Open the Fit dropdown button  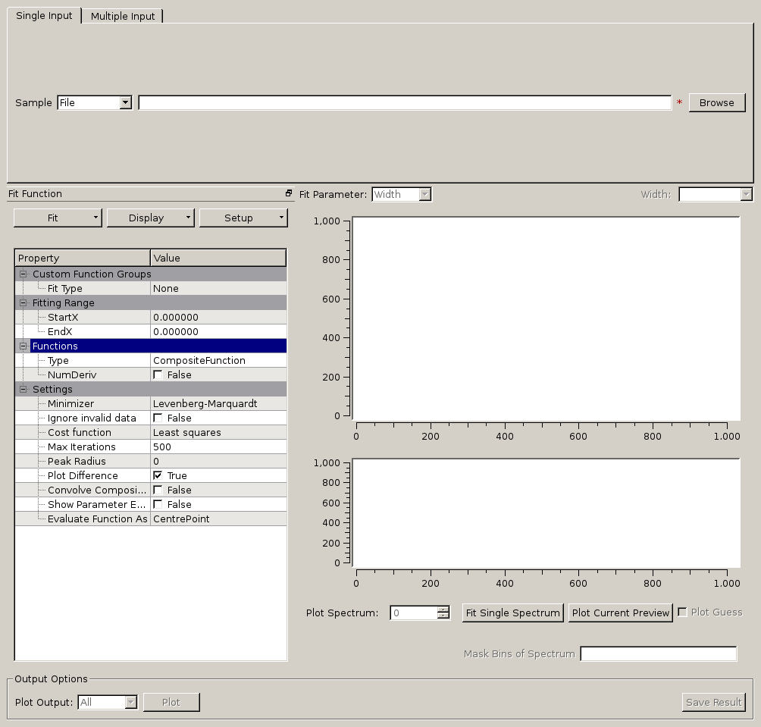(x=58, y=218)
